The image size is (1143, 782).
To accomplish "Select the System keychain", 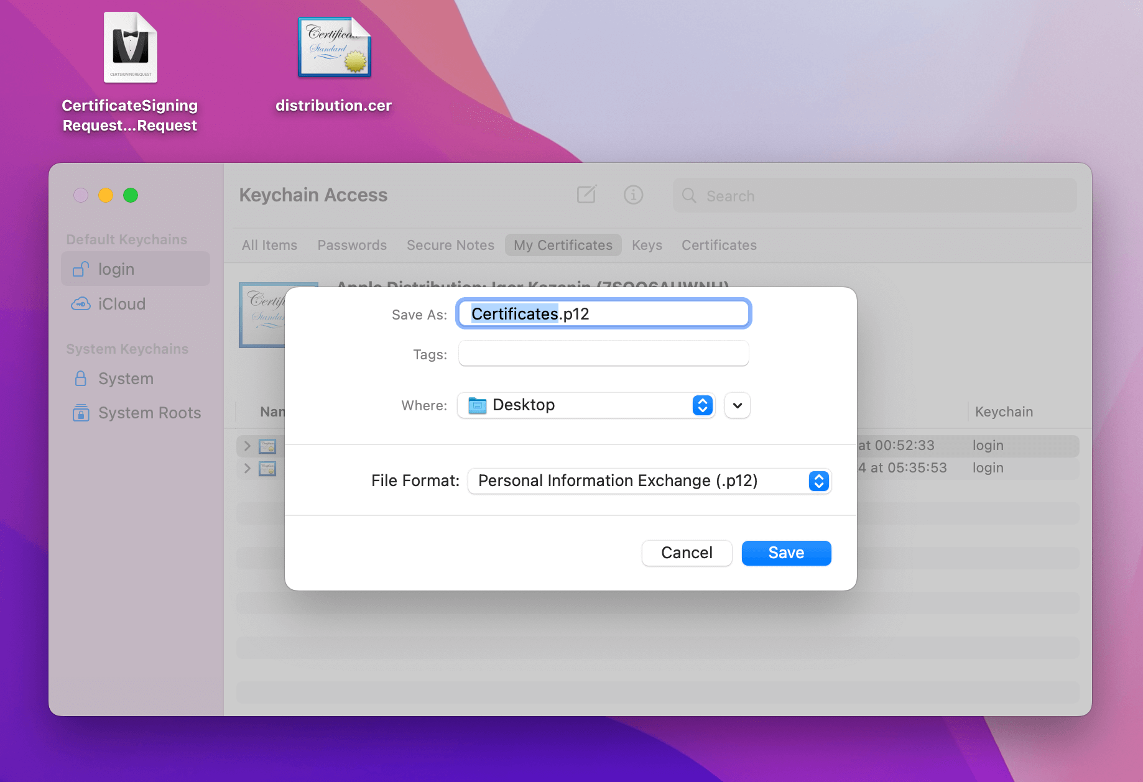I will point(136,378).
